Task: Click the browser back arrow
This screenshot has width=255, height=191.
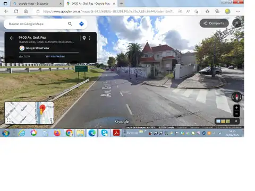Action: click(x=6, y=12)
